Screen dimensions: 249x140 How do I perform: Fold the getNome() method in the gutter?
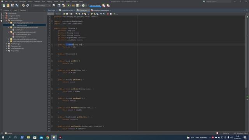tap(52, 80)
